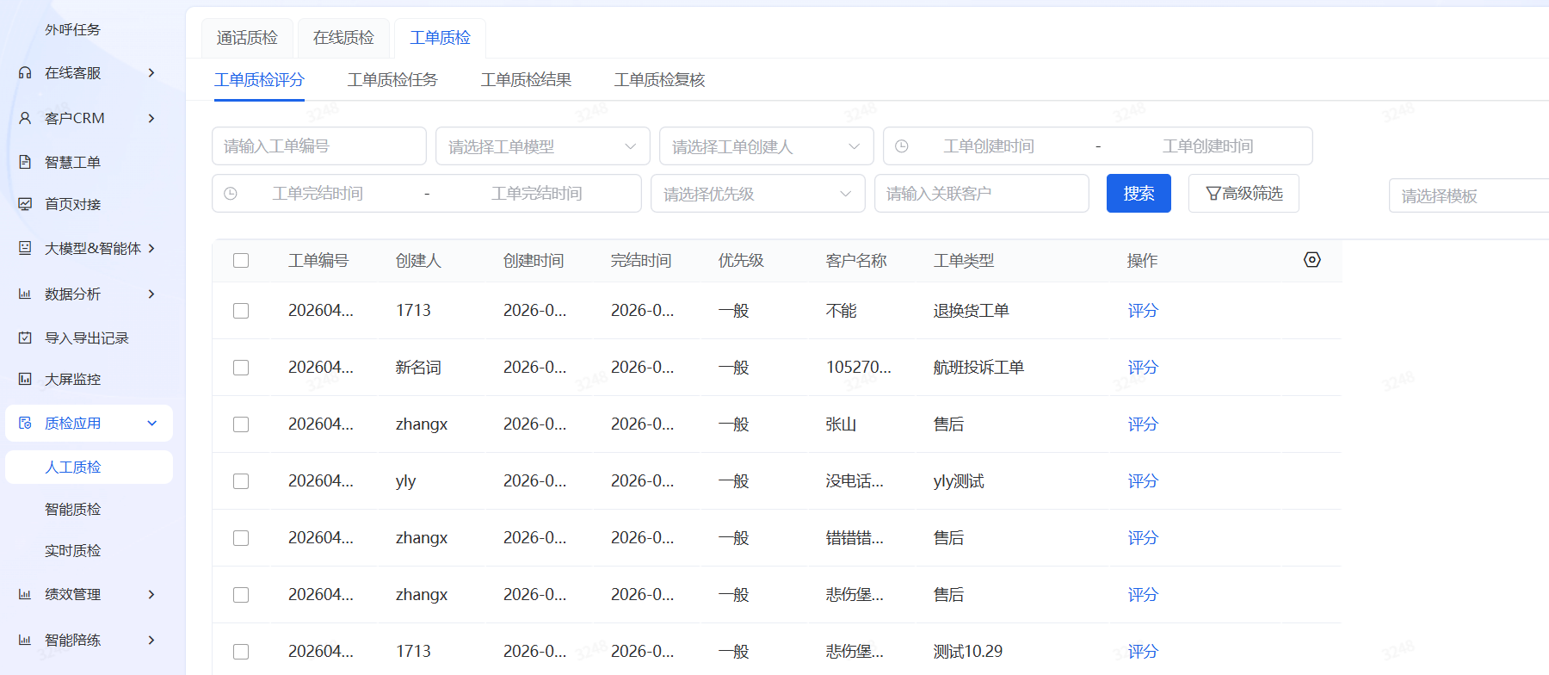Open the 请选择工单模型 dropdown

point(542,146)
